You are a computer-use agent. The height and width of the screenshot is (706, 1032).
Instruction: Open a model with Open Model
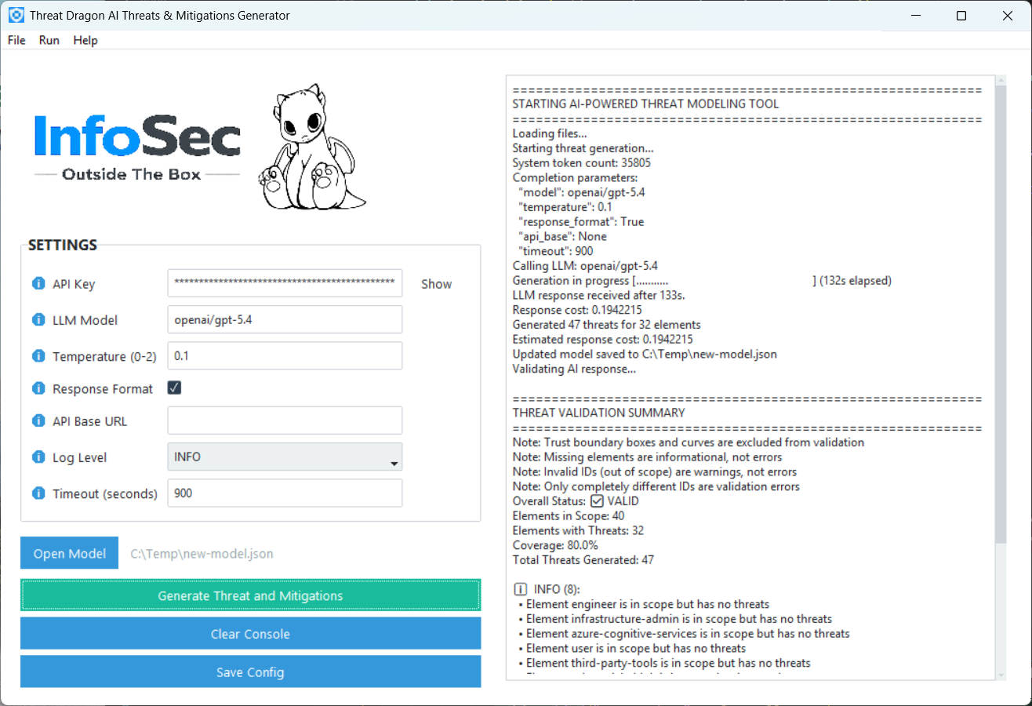pyautogui.click(x=69, y=552)
